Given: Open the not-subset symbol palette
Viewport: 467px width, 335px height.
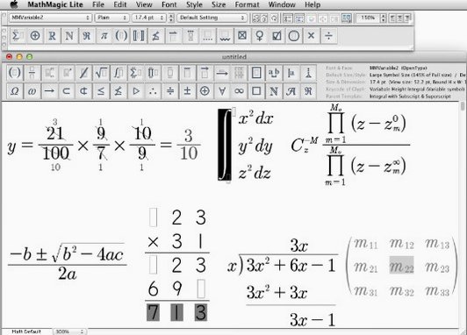Looking at the screenshot, I should (83, 90).
